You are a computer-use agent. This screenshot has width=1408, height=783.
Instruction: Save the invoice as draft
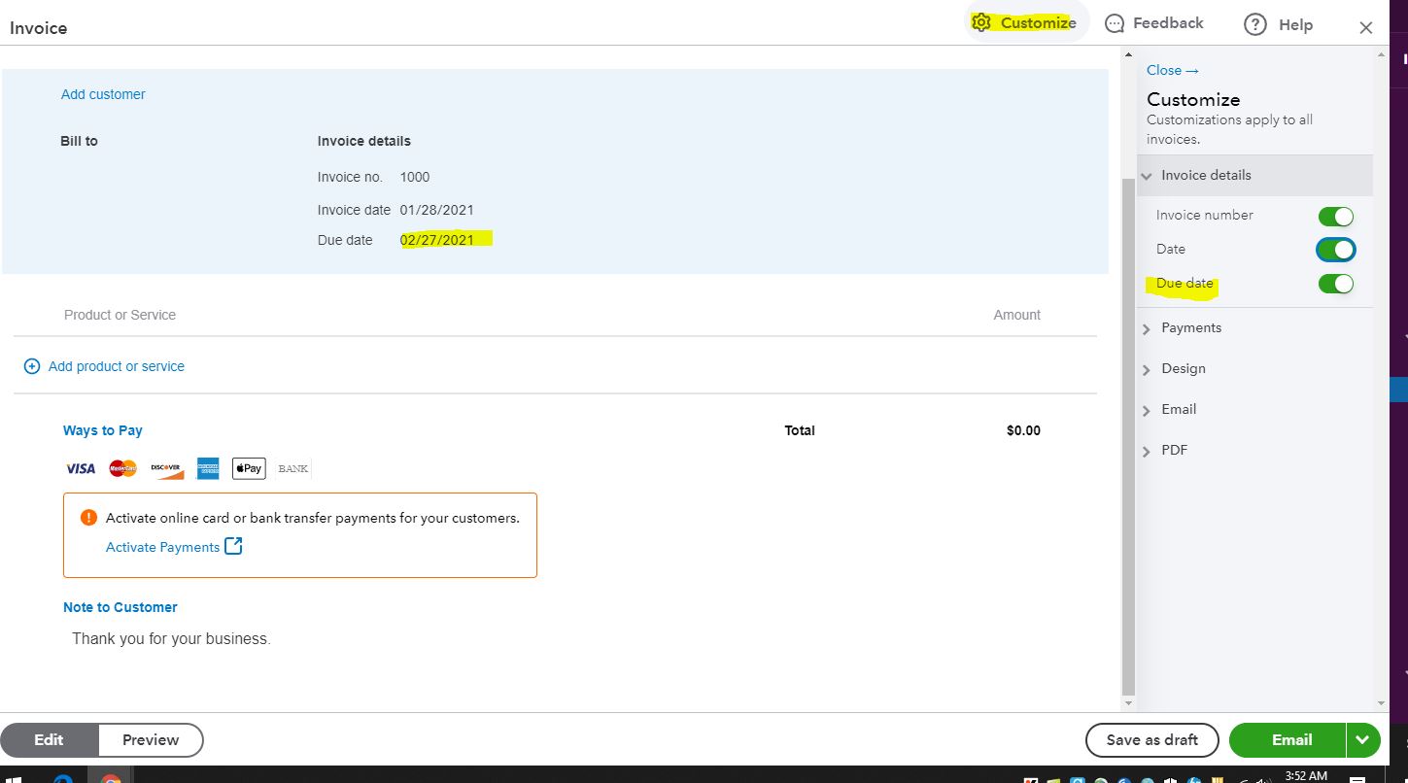(x=1152, y=740)
